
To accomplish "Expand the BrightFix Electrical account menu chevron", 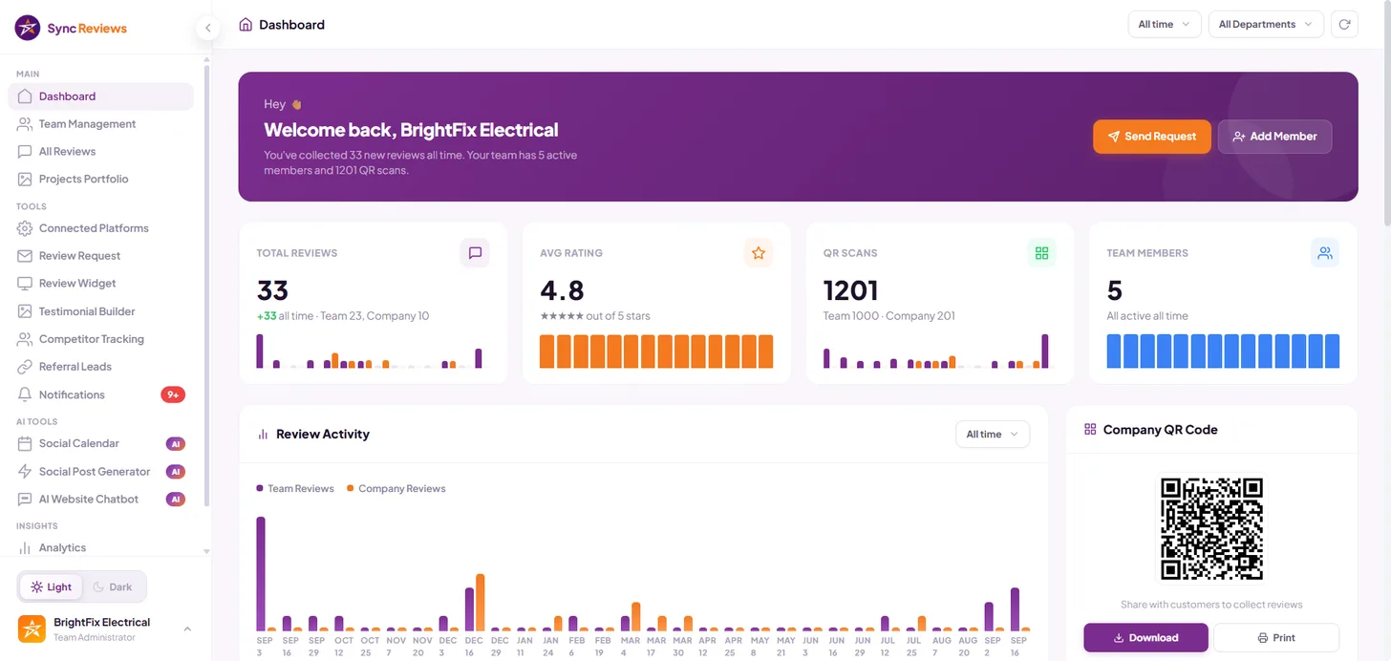I will (187, 629).
